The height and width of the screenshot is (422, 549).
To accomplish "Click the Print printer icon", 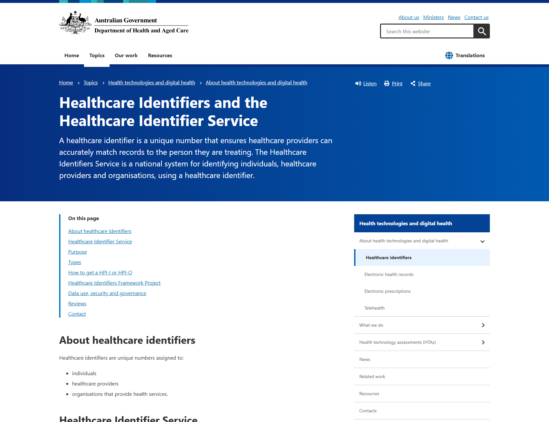I will (x=387, y=83).
